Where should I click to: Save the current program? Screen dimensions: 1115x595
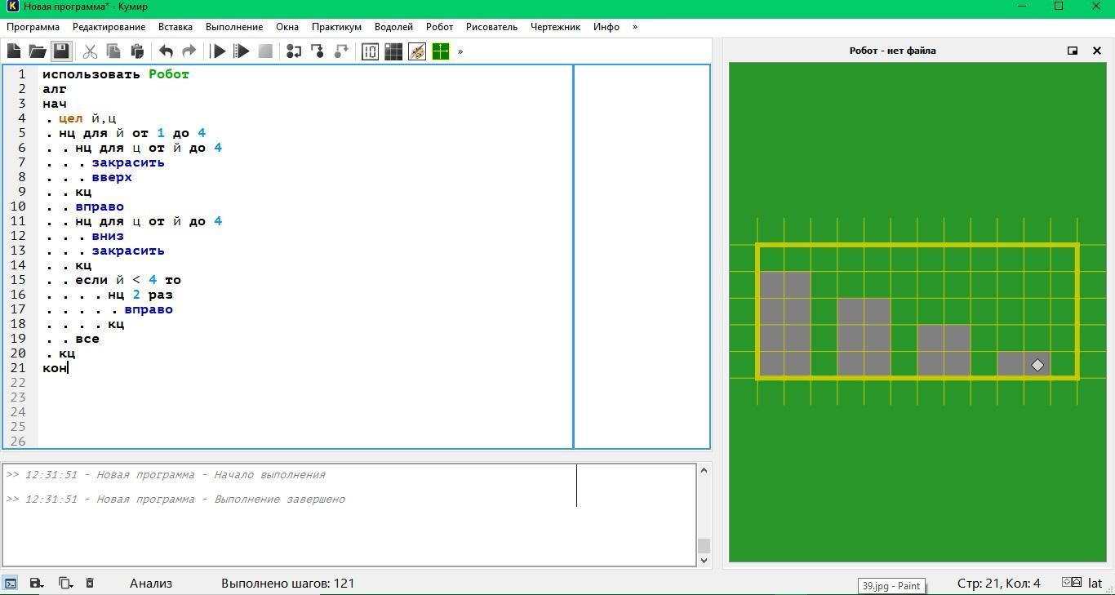pos(61,51)
